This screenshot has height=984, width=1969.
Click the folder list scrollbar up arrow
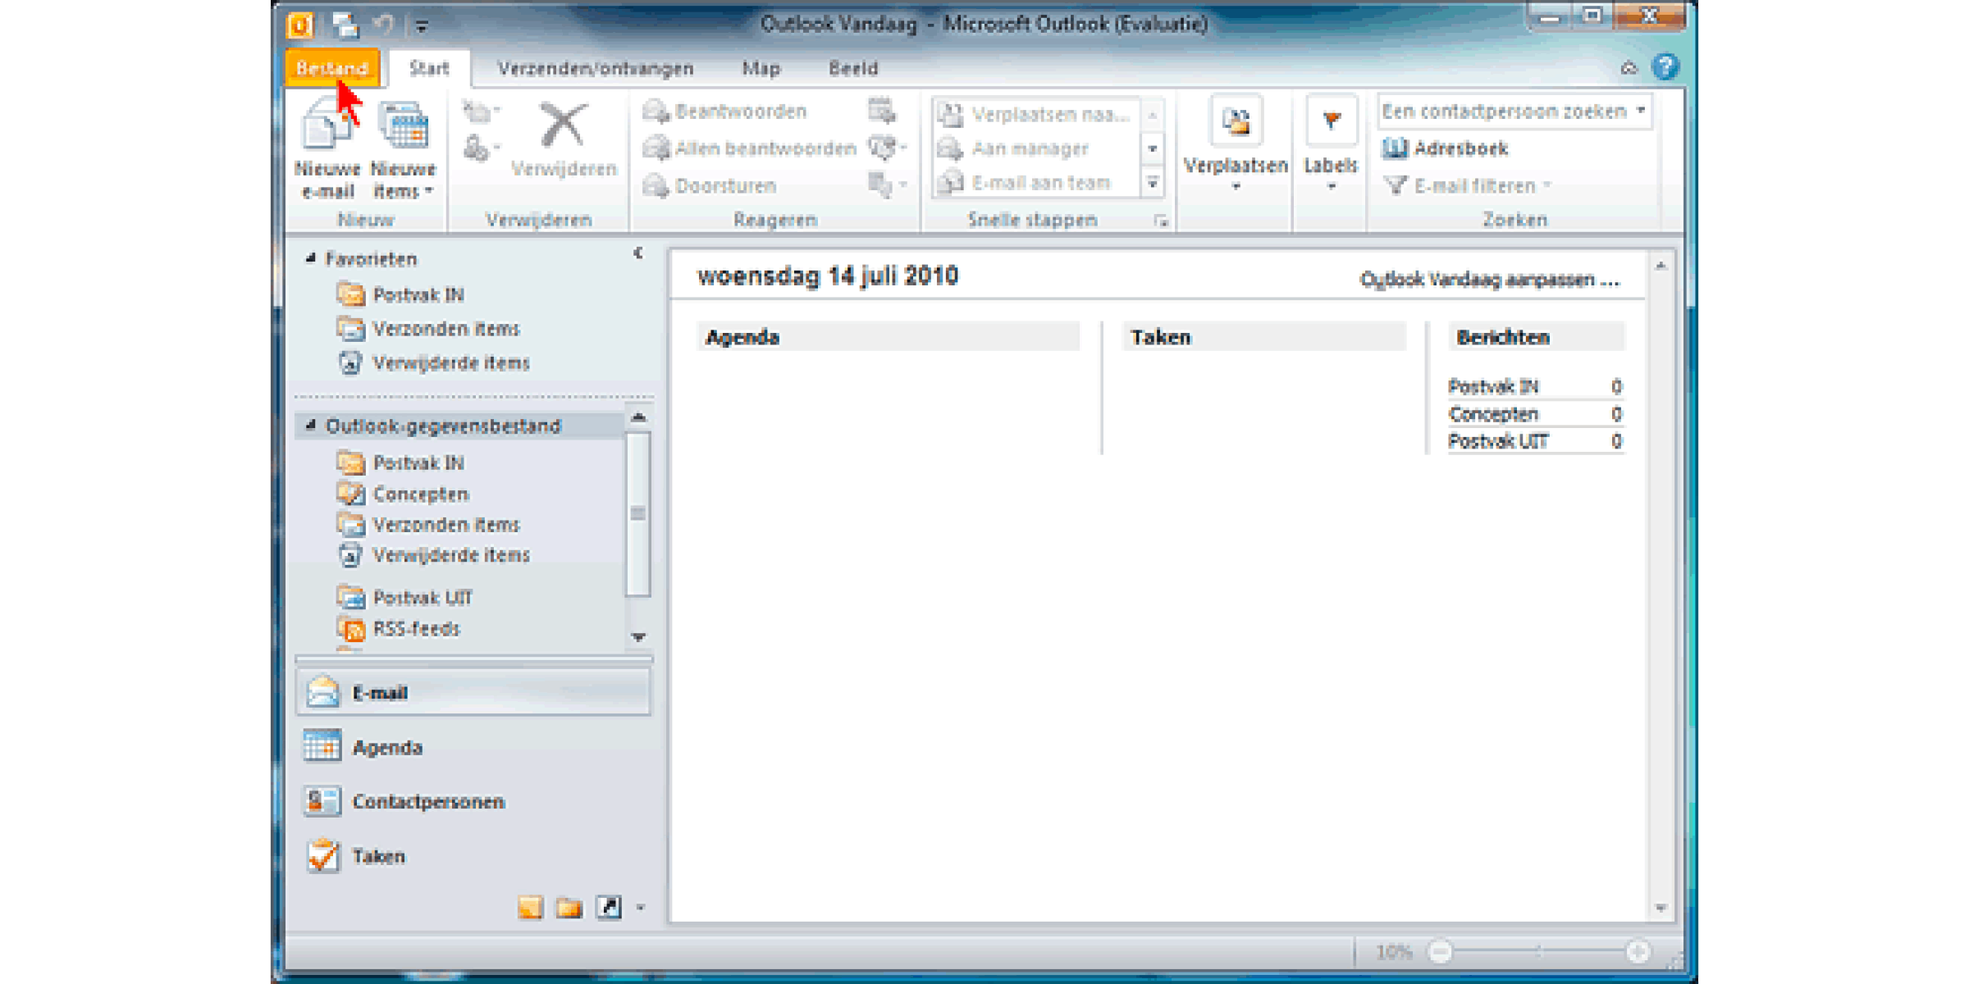[638, 417]
